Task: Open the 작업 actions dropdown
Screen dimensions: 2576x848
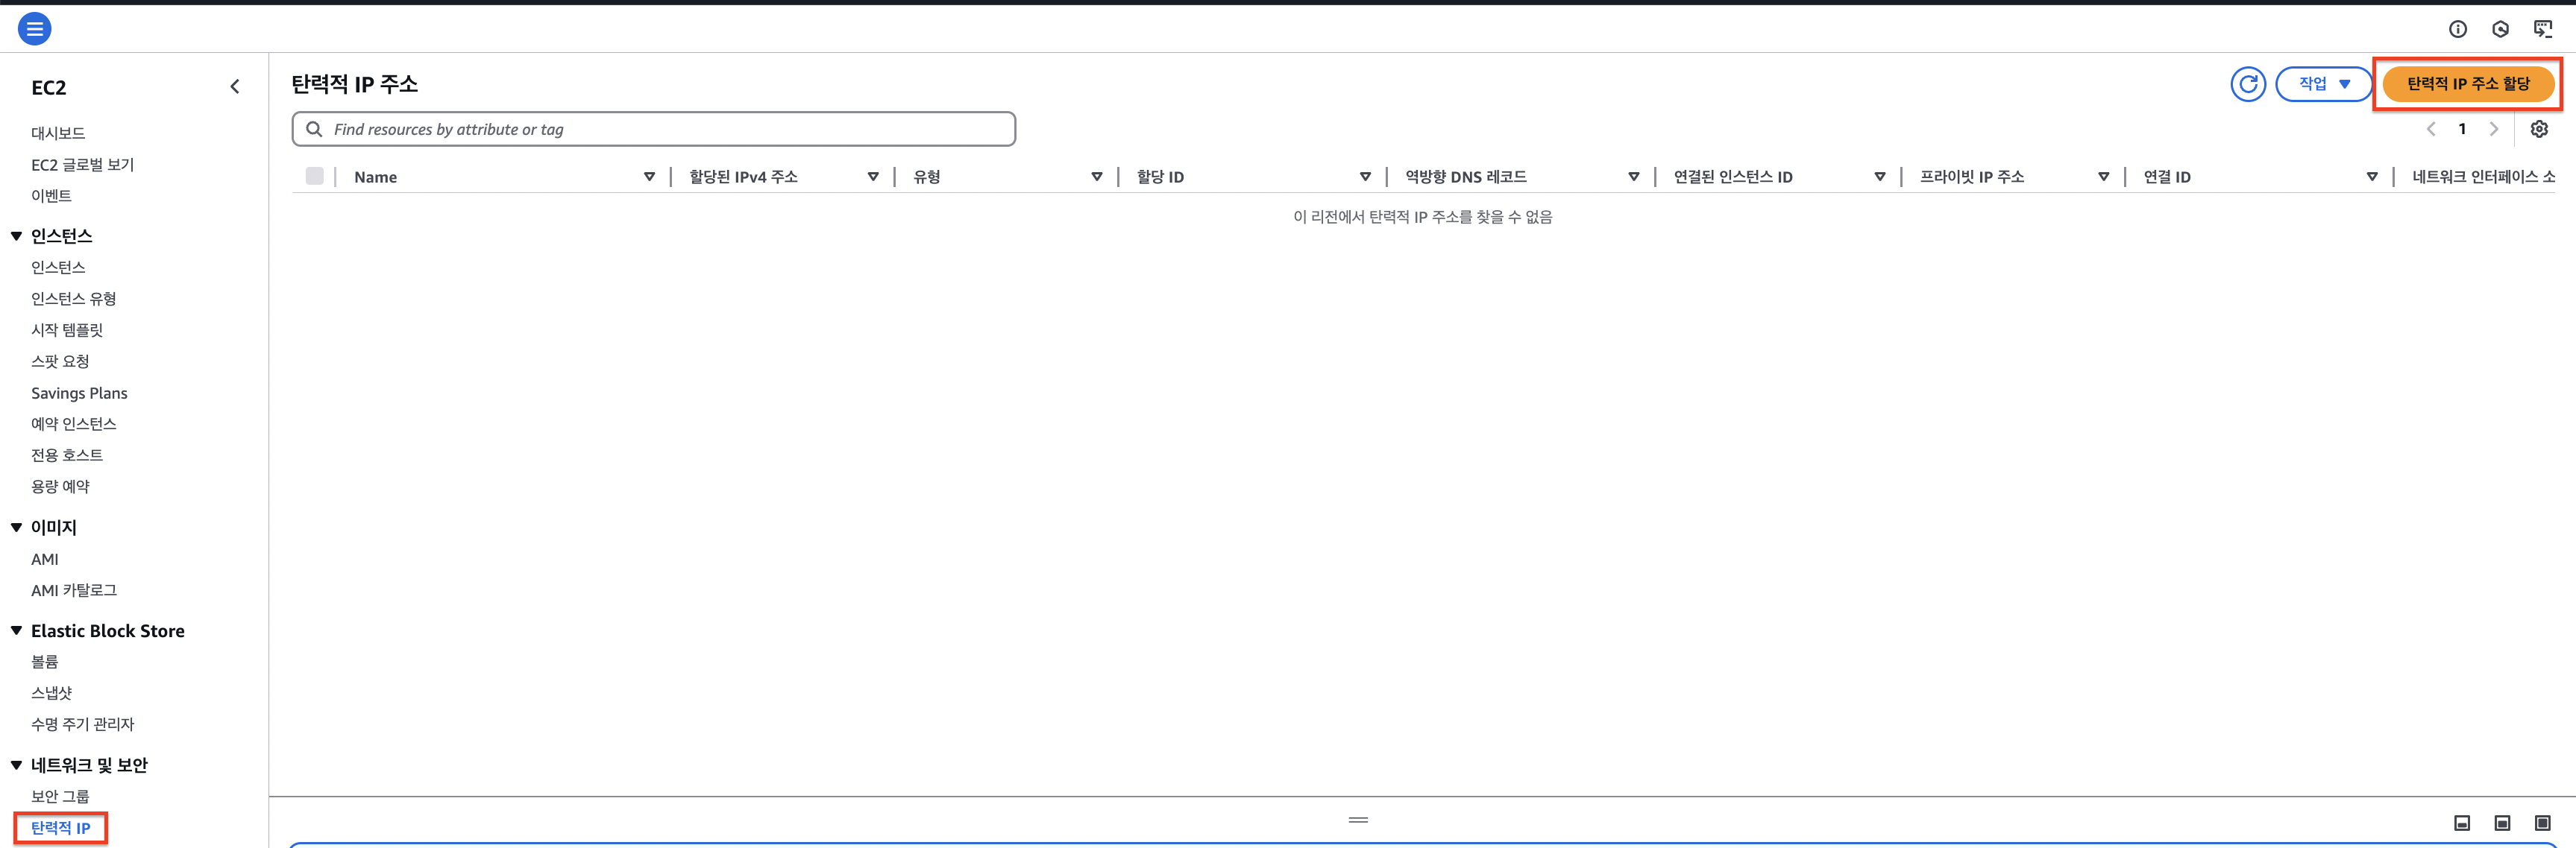Action: pos(2323,84)
